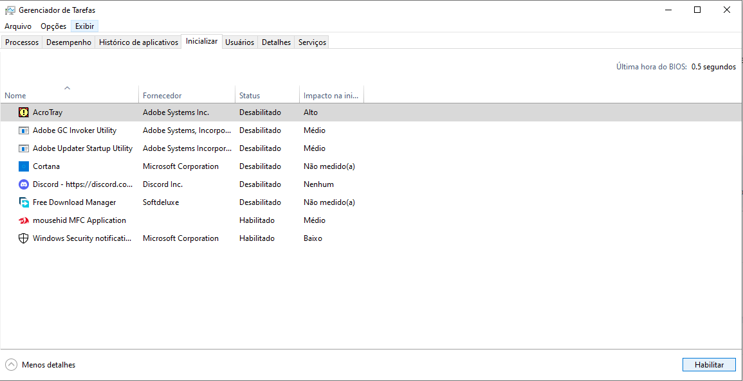
Task: Switch to the Desempenho tab
Action: 69,42
